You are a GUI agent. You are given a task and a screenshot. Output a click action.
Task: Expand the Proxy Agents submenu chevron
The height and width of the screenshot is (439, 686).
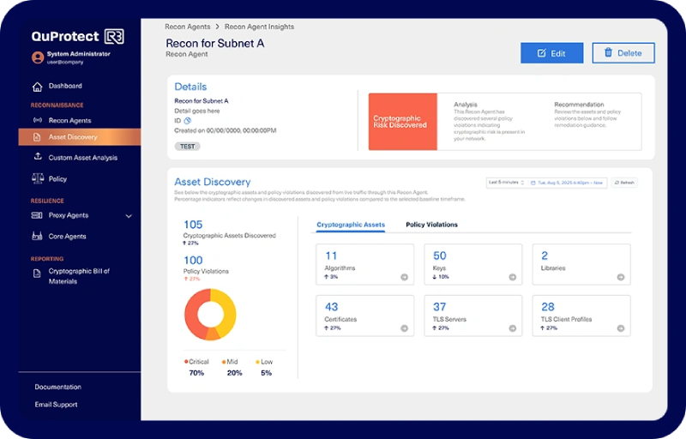coord(129,216)
